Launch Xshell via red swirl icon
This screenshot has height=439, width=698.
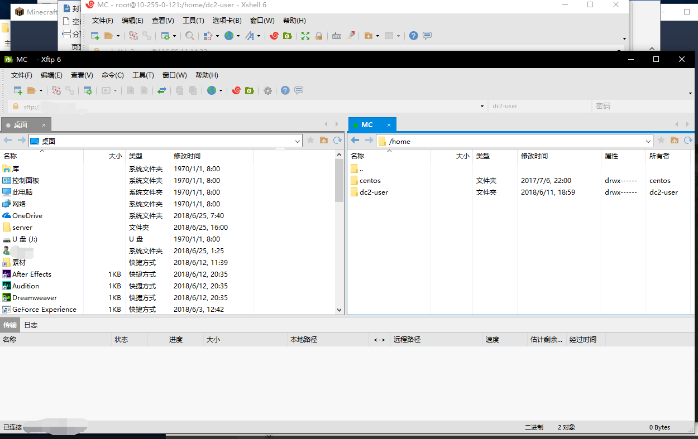(236, 90)
